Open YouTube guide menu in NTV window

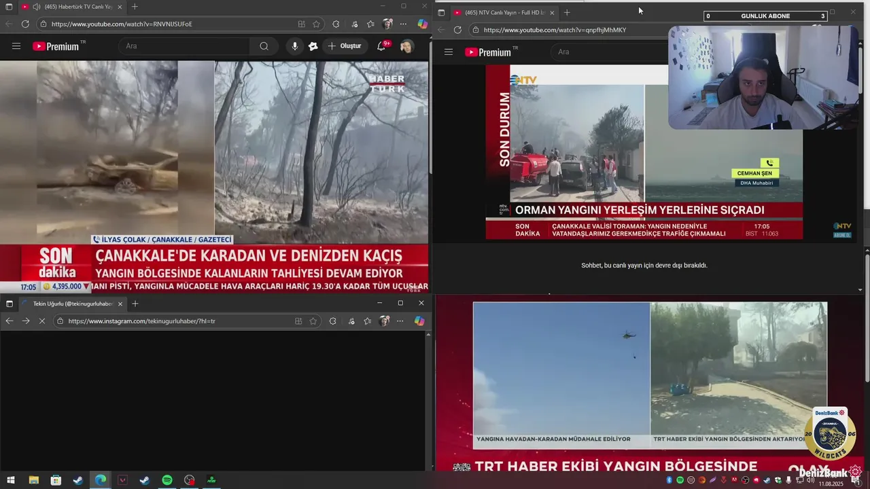[449, 52]
